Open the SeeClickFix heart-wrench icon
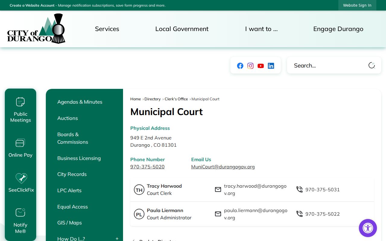 21,178
